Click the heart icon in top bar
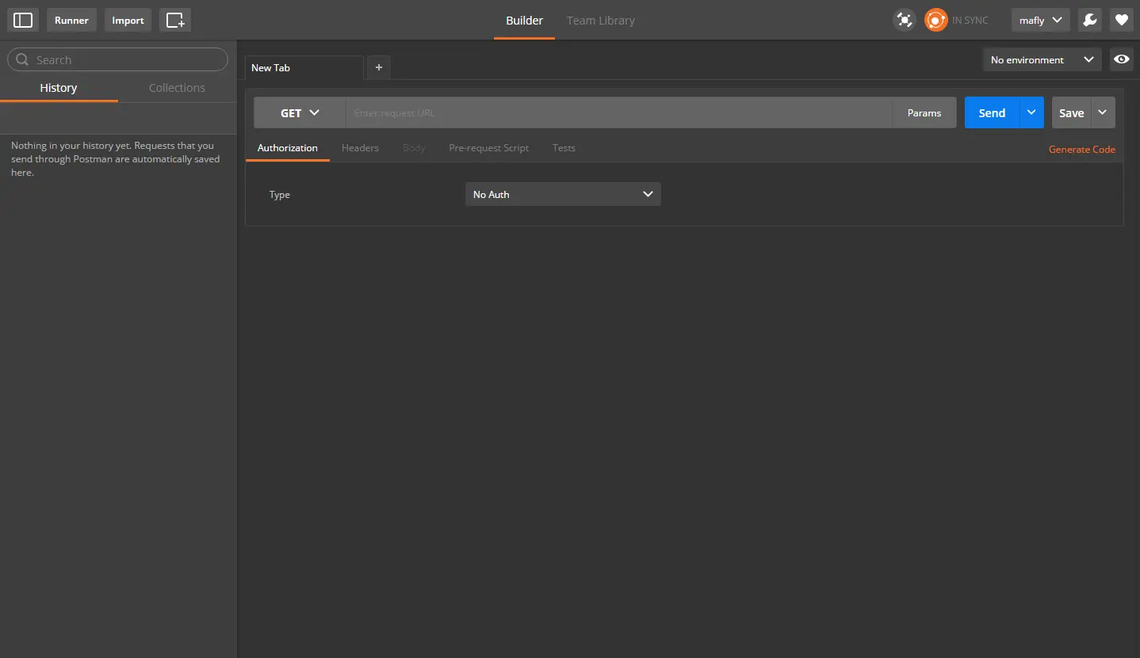Viewport: 1140px width, 658px height. tap(1121, 20)
